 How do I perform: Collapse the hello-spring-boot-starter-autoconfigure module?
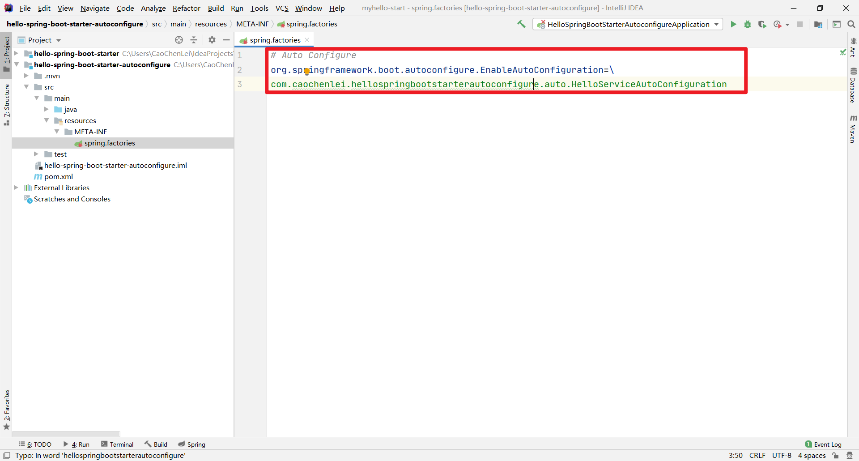coord(16,64)
